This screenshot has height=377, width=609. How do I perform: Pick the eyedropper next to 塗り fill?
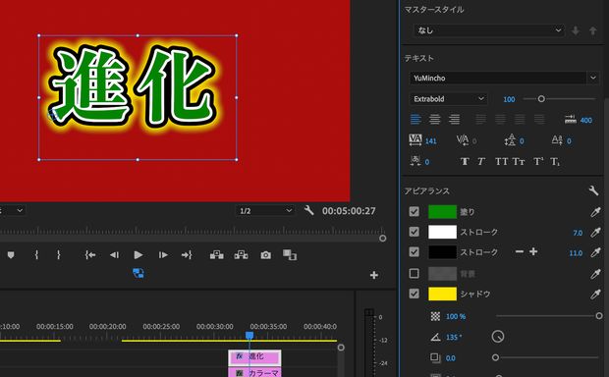pyautogui.click(x=595, y=212)
